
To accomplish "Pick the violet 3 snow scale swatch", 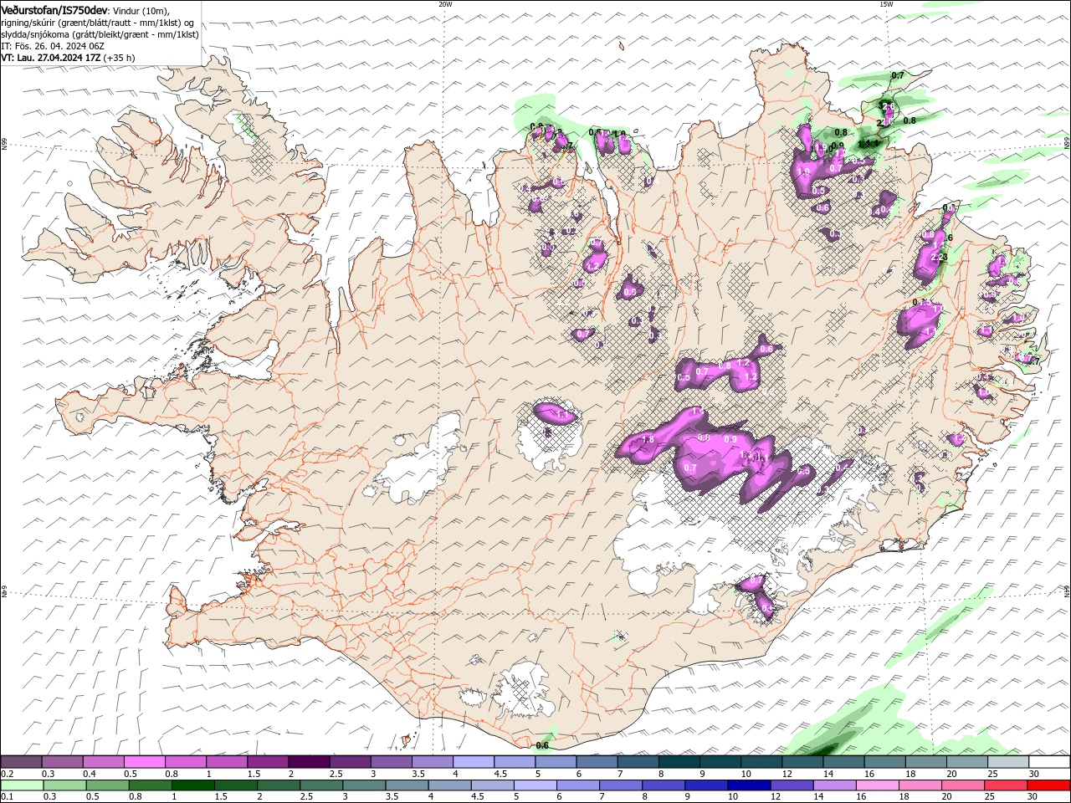I will (x=391, y=762).
